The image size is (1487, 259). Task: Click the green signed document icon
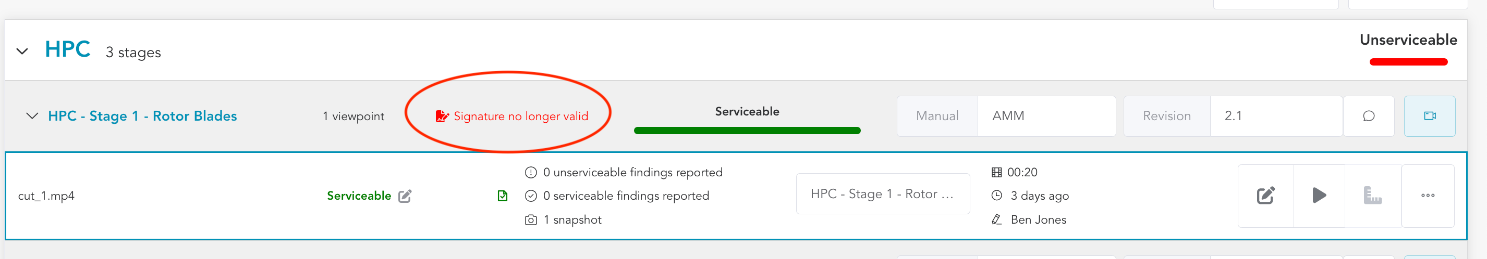click(502, 196)
